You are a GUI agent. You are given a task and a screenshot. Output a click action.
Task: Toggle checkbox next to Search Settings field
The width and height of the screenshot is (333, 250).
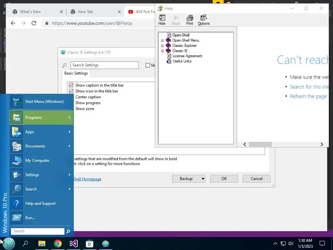148,65
